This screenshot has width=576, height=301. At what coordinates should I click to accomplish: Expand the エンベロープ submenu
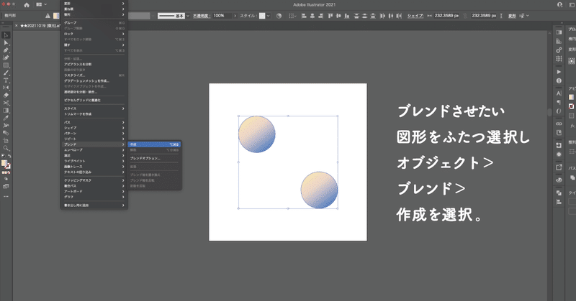pos(94,150)
